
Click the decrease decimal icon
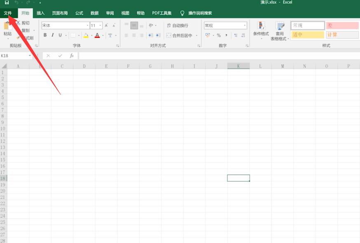(243, 35)
